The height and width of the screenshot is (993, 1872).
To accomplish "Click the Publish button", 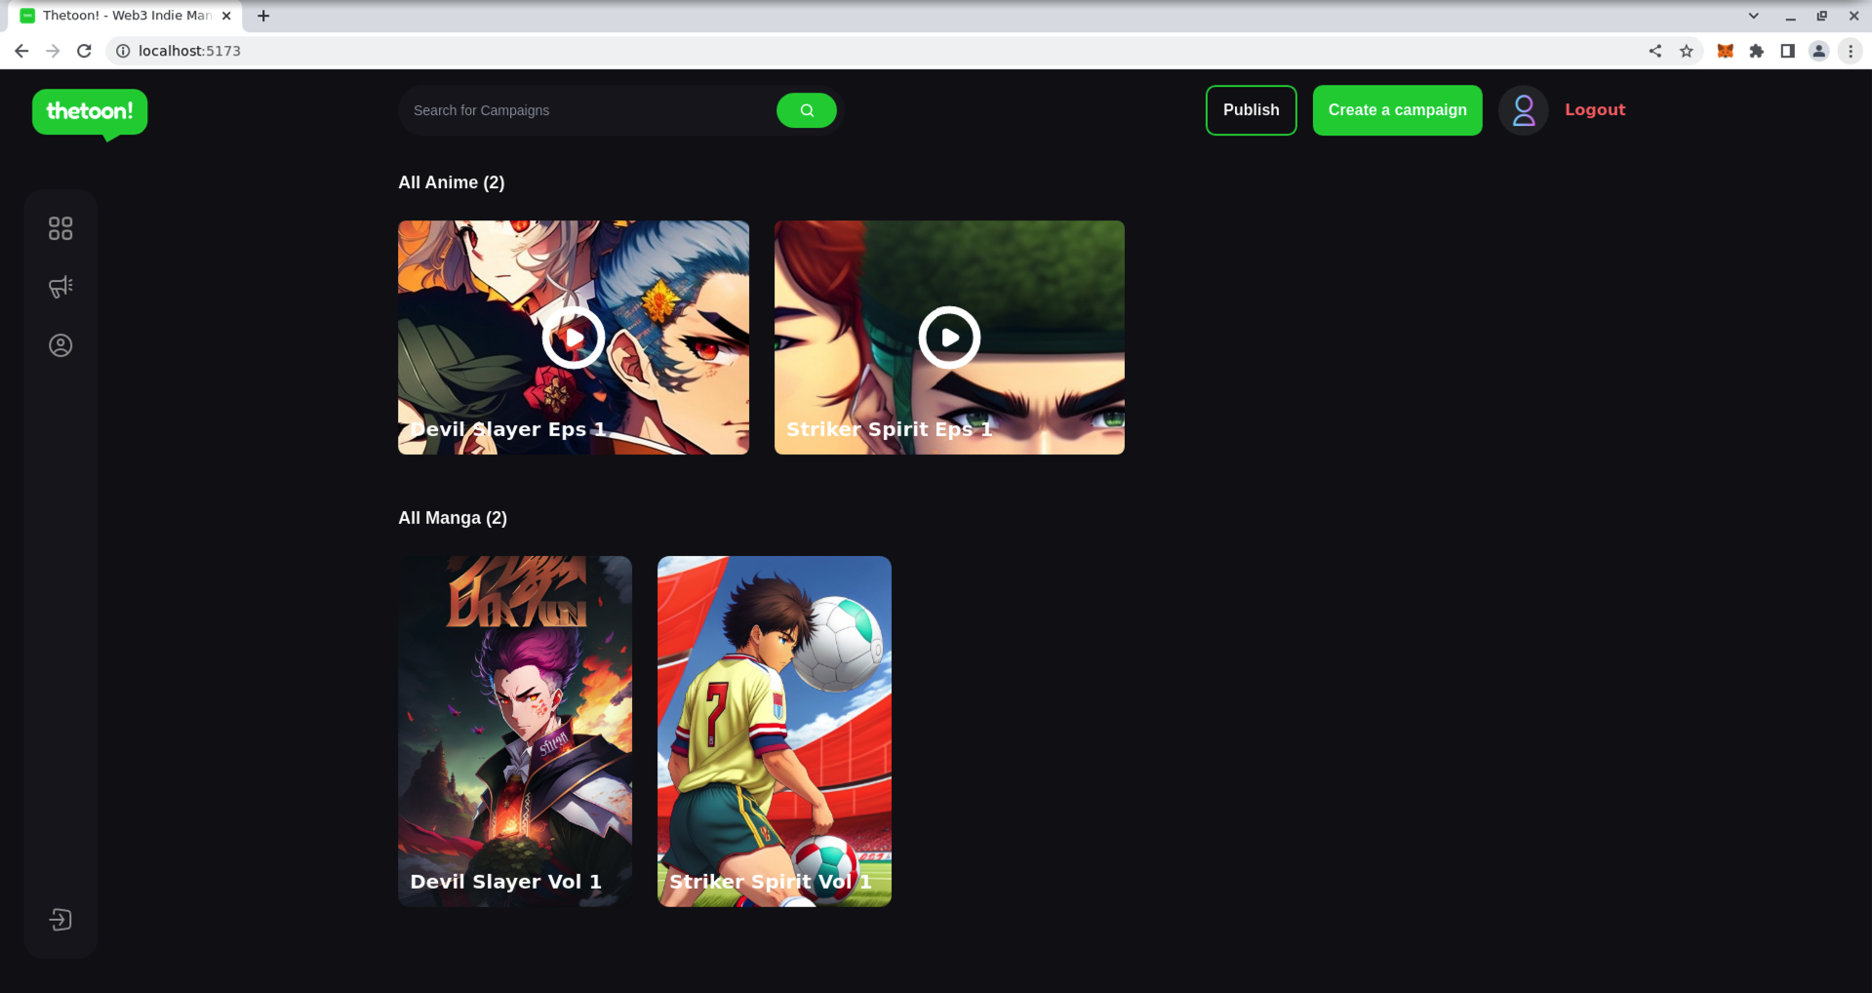I will (x=1250, y=109).
